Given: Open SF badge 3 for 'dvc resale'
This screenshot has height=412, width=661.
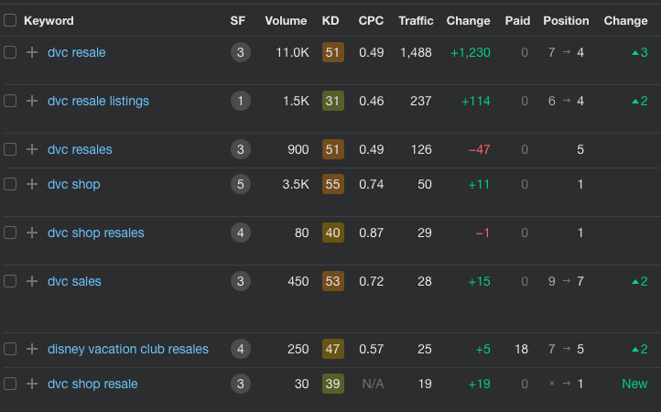Looking at the screenshot, I should tap(241, 52).
